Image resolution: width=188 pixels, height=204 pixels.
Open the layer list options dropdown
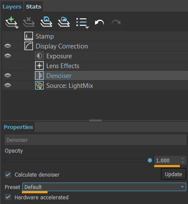pyautogui.click(x=83, y=23)
